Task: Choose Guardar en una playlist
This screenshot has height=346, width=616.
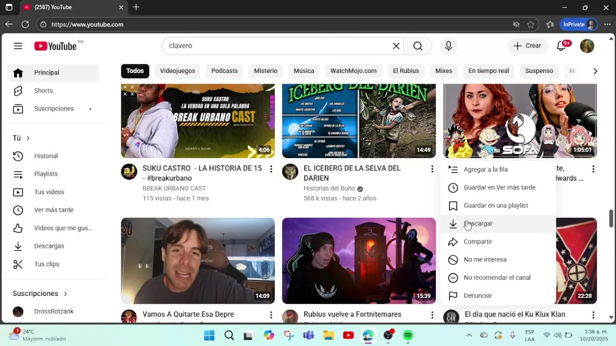Action: tap(498, 205)
